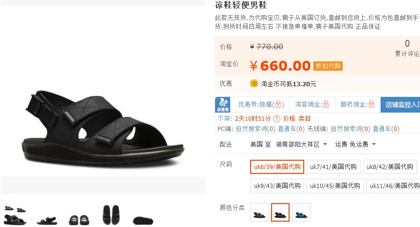Open the 店铺监控入口 blue tab
The width and height of the screenshot is (420, 227).
400,105
